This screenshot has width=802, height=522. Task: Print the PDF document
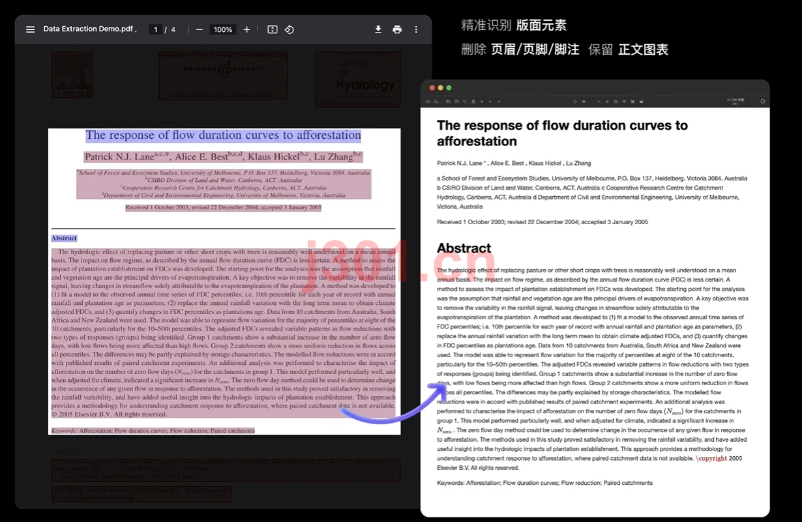pos(397,29)
